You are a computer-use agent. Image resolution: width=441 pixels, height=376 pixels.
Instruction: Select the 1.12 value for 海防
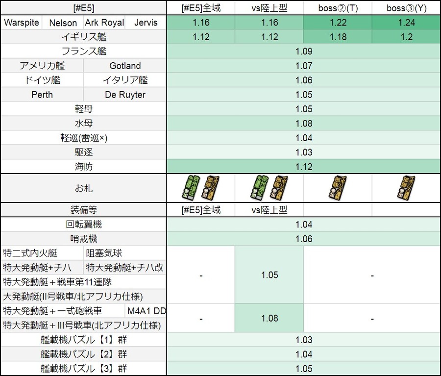pos(304,167)
